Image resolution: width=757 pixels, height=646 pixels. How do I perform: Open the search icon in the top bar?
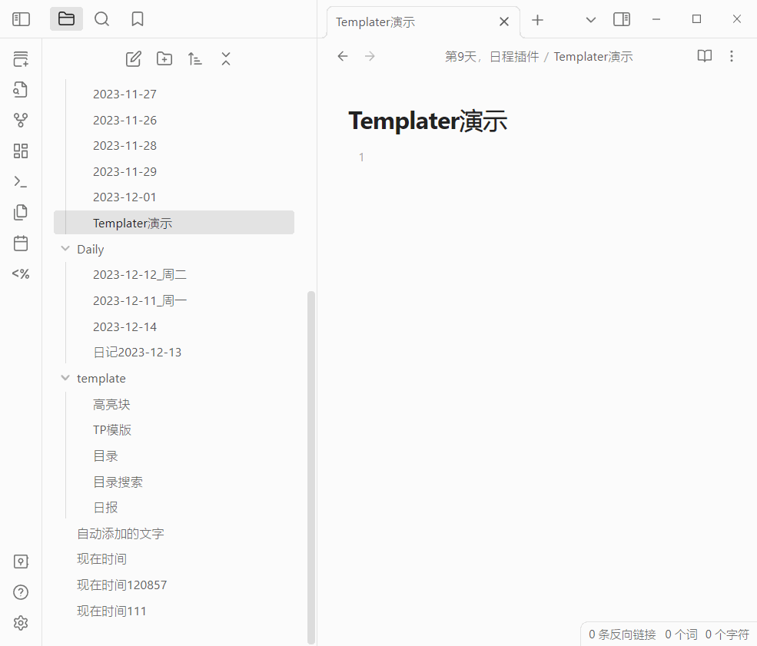tap(101, 18)
